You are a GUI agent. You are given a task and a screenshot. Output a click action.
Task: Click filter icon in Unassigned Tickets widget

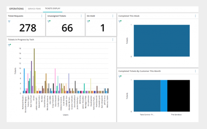[49, 21]
